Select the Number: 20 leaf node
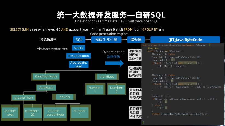The image size is (225, 126). [33, 113]
